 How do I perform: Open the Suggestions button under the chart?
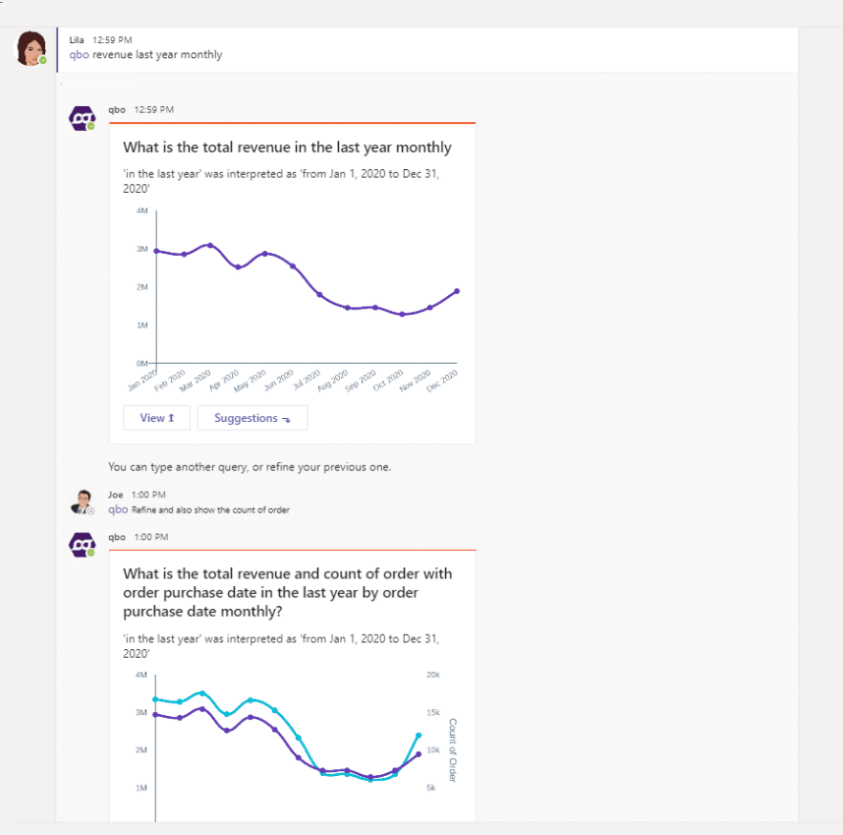coord(253,418)
